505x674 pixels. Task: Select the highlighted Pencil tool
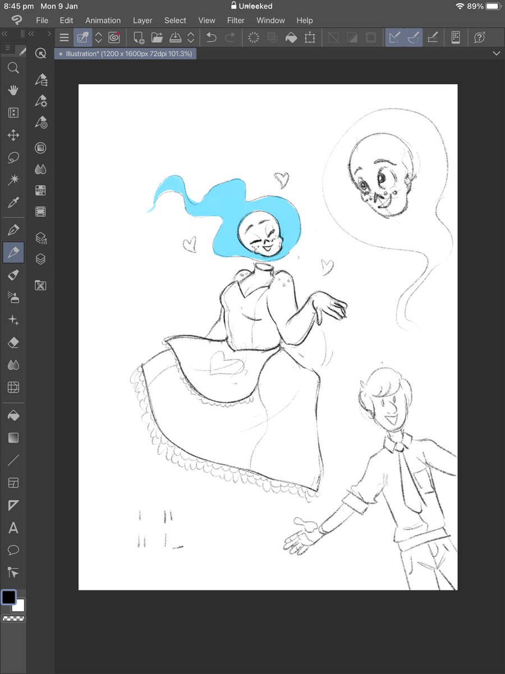point(13,252)
